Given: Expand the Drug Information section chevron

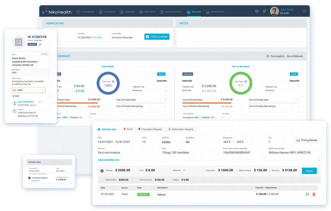Looking at the screenshot, I should click(x=319, y=160).
